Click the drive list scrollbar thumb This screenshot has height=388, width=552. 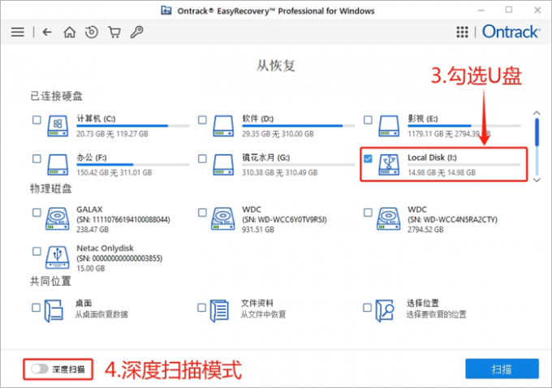pos(537,132)
